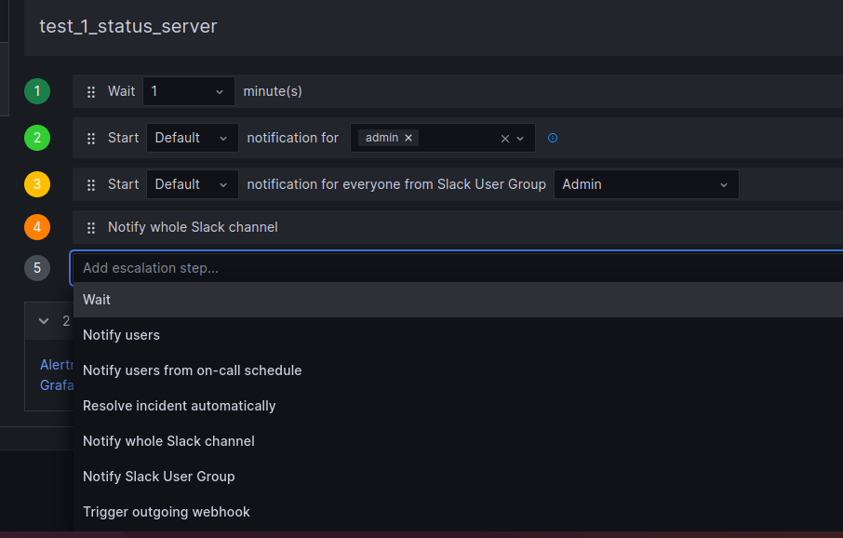
Task: Grab the drag handle of Notify whole Slack channel step
Action: (x=91, y=227)
